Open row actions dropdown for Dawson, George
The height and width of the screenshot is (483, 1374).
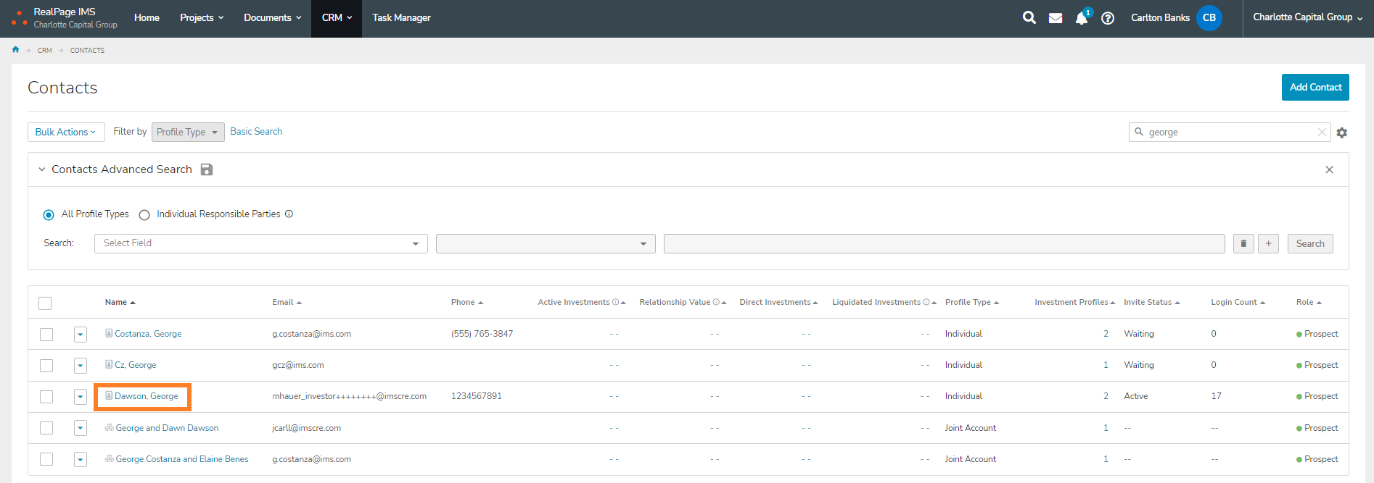81,397
